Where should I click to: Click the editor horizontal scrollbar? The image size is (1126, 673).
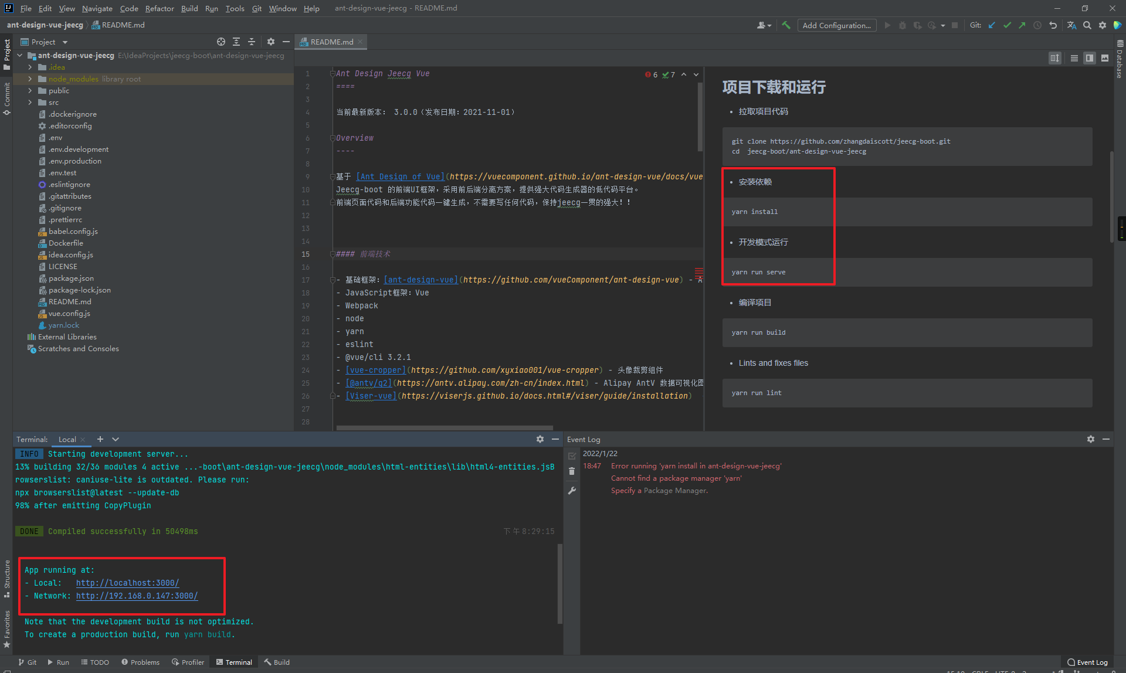pos(445,428)
